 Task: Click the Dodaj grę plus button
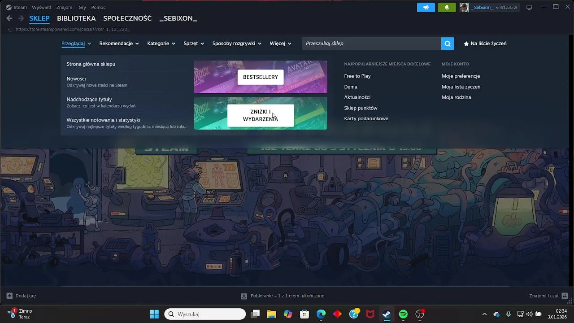tap(21, 296)
